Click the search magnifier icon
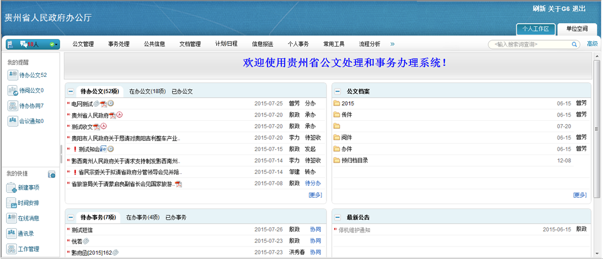 click(574, 44)
